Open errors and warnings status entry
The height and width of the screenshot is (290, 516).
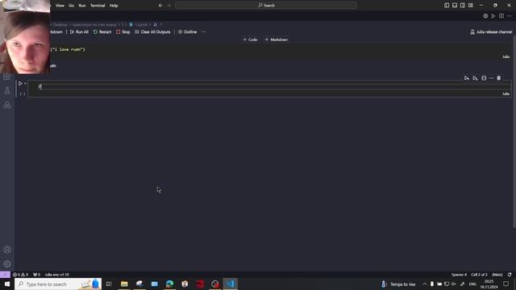[x=20, y=275]
